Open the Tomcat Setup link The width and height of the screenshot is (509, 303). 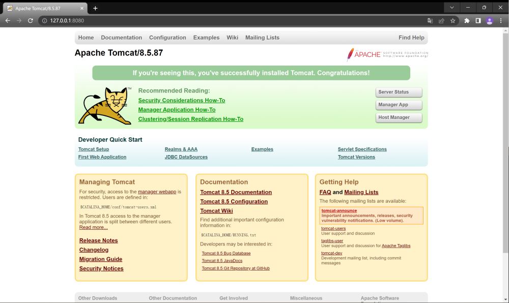pos(94,149)
